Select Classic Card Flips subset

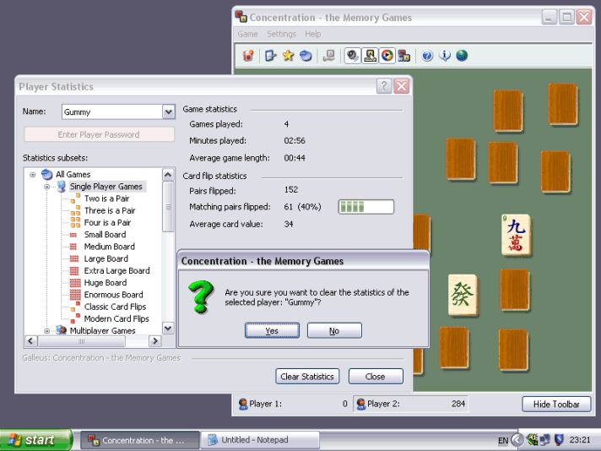(x=116, y=307)
